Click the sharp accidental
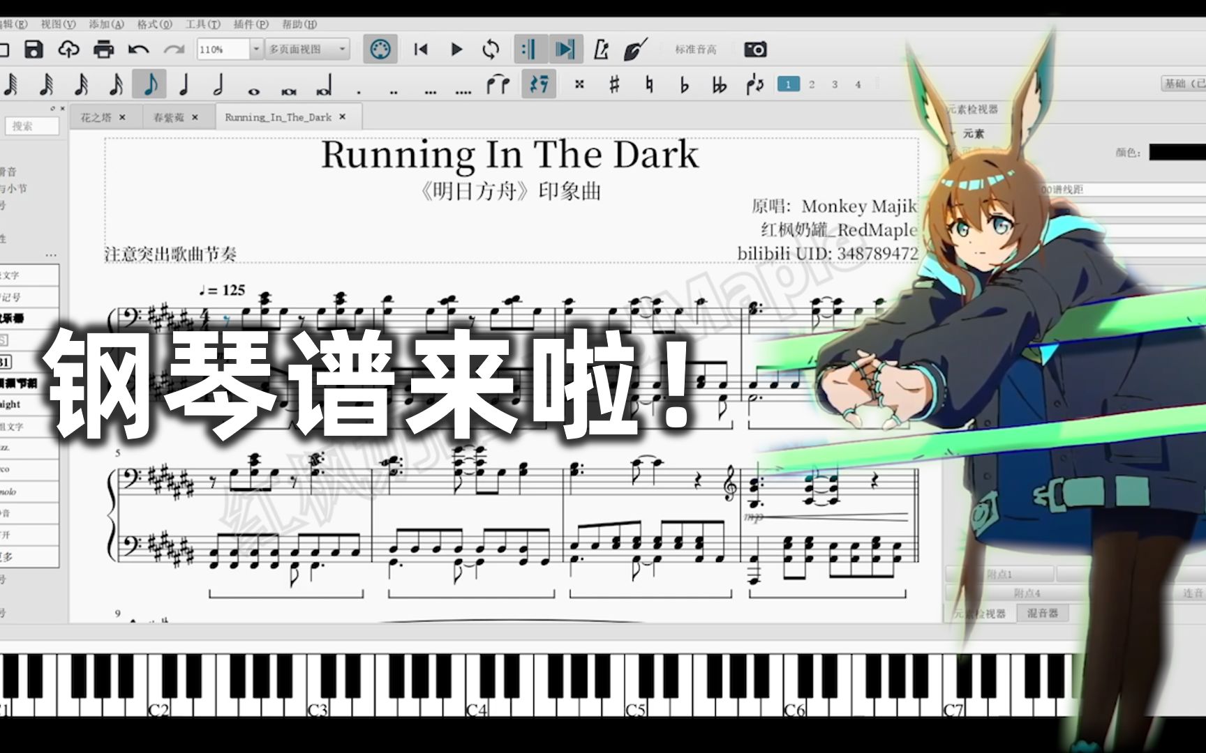 (x=614, y=84)
